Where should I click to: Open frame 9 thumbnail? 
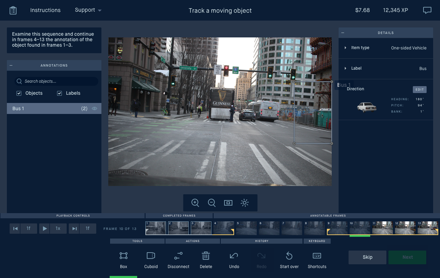(337, 228)
